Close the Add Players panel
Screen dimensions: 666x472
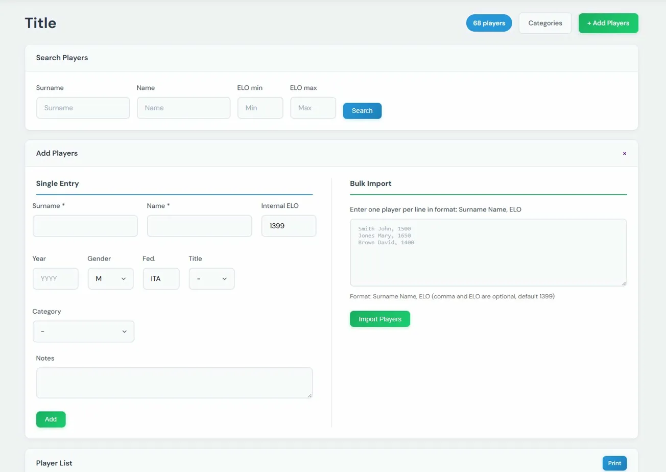[x=624, y=153]
